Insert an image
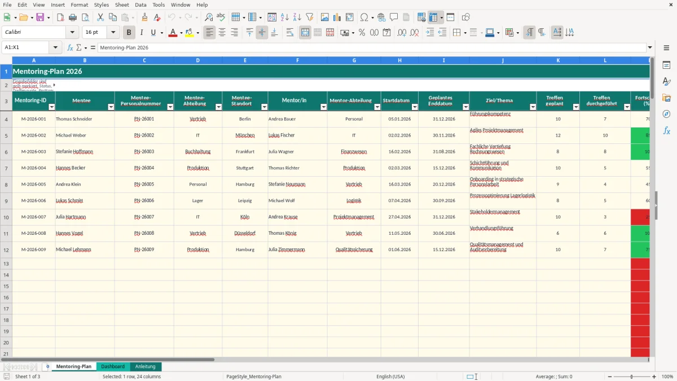 point(325,17)
